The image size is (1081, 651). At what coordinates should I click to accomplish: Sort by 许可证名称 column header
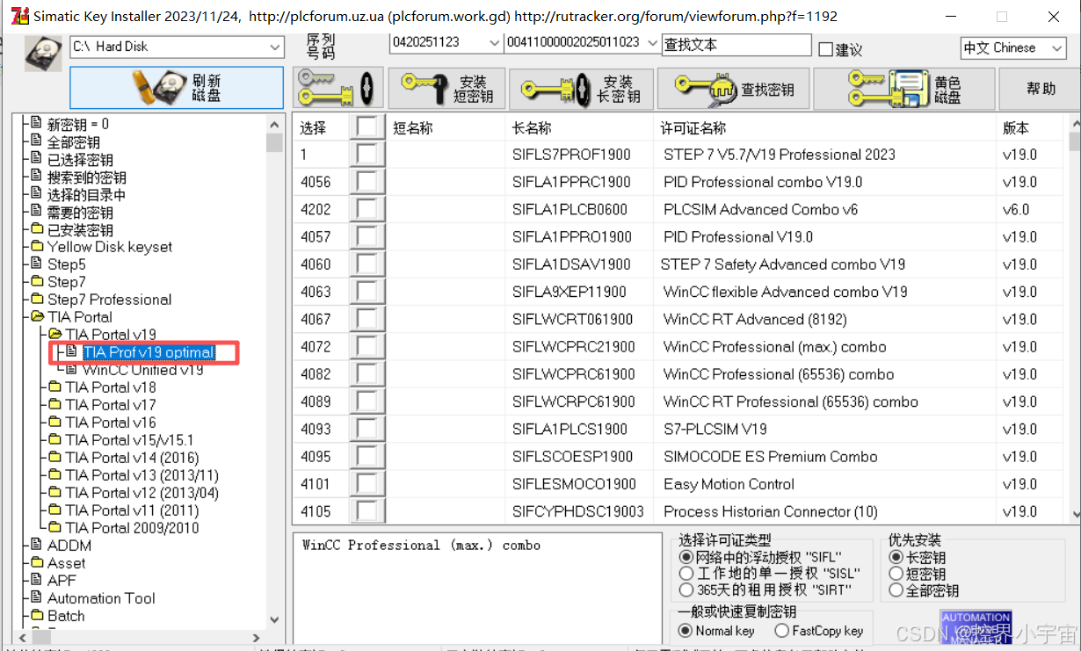(693, 128)
